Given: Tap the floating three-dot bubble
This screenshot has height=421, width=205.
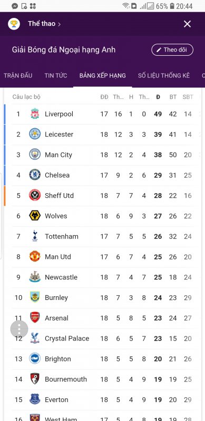Looking at the screenshot, I should pos(19,329).
